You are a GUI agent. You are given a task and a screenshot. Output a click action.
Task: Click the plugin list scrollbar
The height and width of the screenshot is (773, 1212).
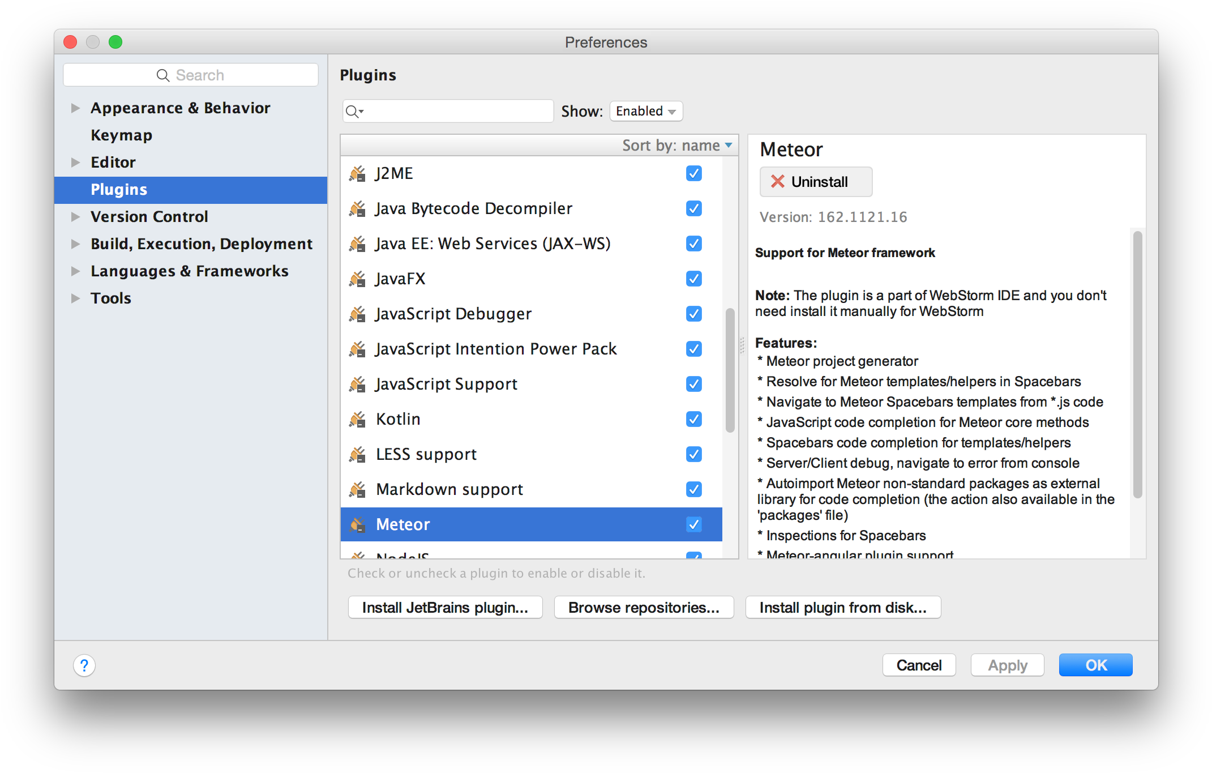730,370
